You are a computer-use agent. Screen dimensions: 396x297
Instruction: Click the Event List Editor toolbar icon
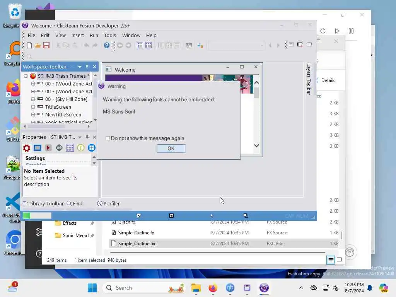point(300,45)
